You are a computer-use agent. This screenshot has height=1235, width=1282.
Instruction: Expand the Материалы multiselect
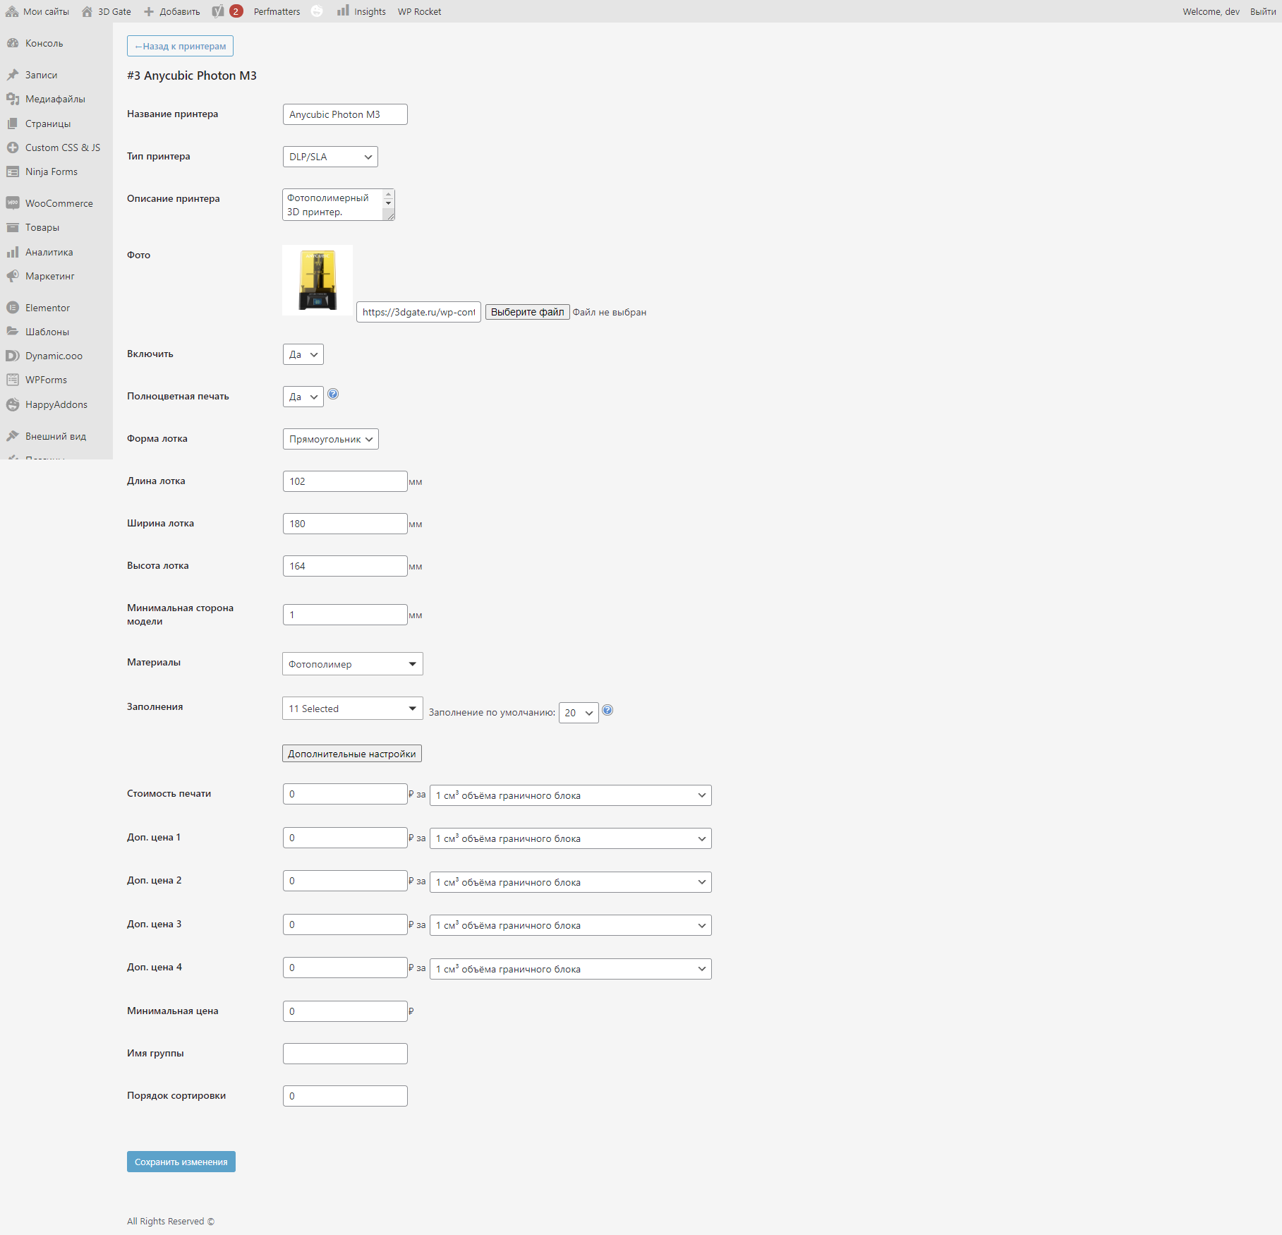[x=353, y=664]
